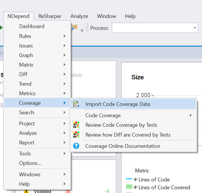Click the # Lines of Code legend label
The image size is (202, 193).
click(x=152, y=180)
